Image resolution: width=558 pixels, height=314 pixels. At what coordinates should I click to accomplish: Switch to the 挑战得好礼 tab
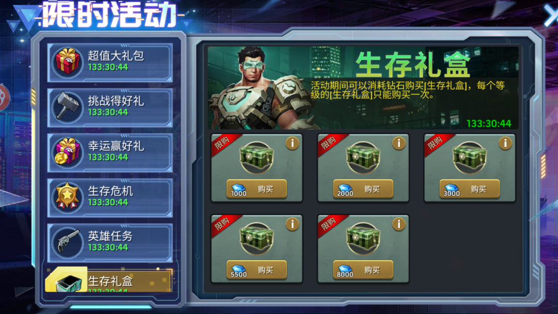point(110,108)
